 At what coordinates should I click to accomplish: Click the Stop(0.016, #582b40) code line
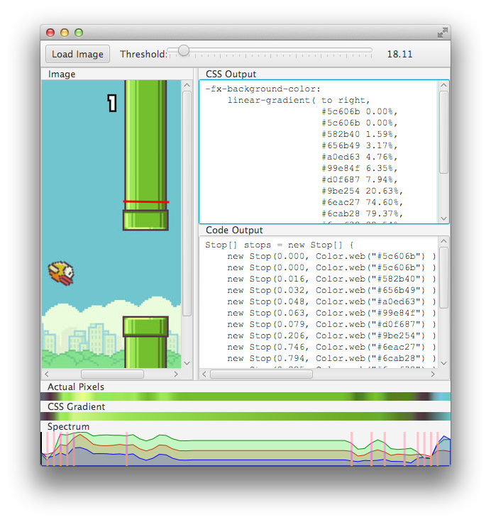click(x=331, y=279)
